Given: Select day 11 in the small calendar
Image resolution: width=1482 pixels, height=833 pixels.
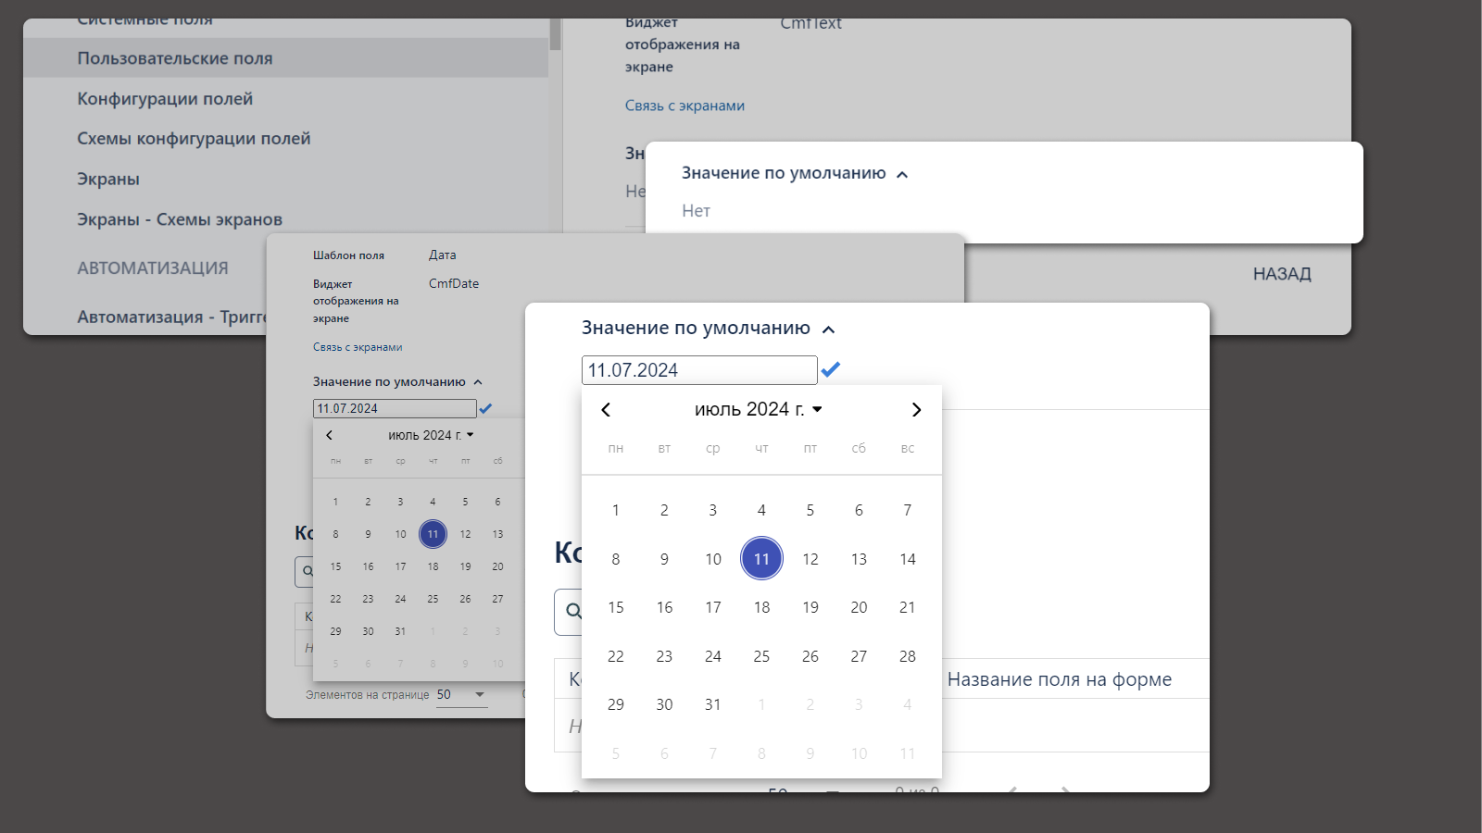Looking at the screenshot, I should click(x=433, y=534).
